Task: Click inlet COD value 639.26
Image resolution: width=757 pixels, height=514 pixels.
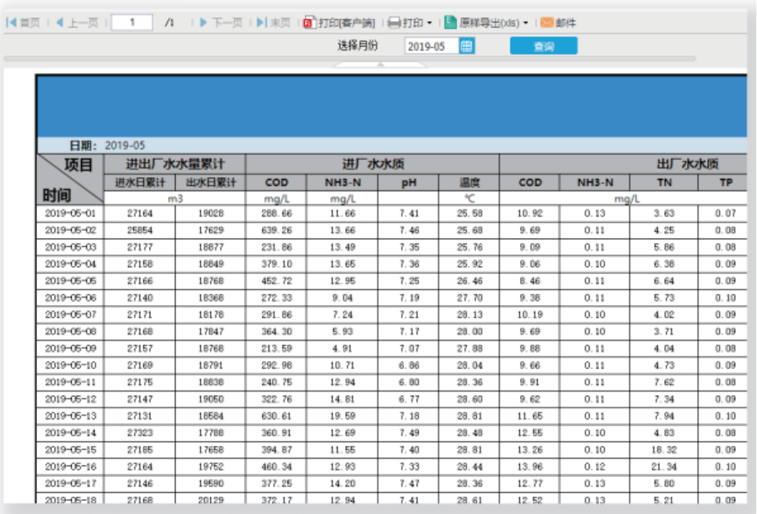Action: pos(277,230)
